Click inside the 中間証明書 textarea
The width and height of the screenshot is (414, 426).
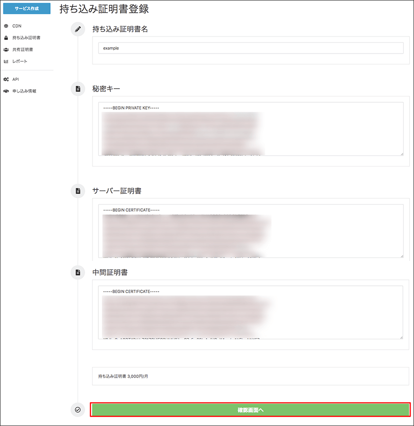coord(250,312)
